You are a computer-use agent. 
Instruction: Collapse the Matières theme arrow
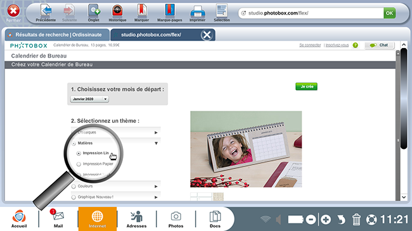(x=156, y=143)
